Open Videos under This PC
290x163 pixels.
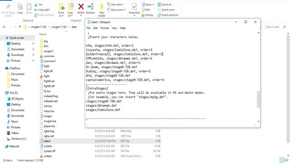15,133
